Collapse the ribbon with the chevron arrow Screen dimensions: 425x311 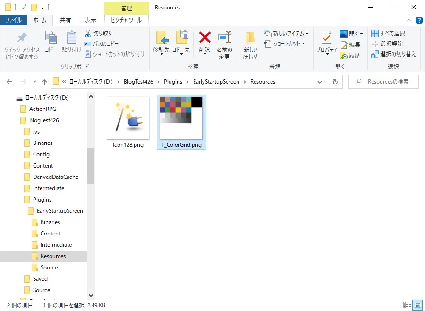pyautogui.click(x=409, y=20)
